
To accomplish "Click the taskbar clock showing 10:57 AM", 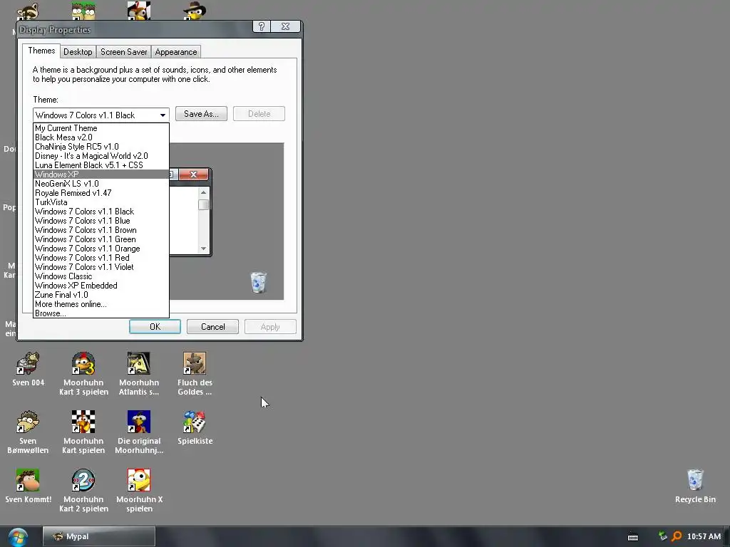I will pyautogui.click(x=704, y=536).
